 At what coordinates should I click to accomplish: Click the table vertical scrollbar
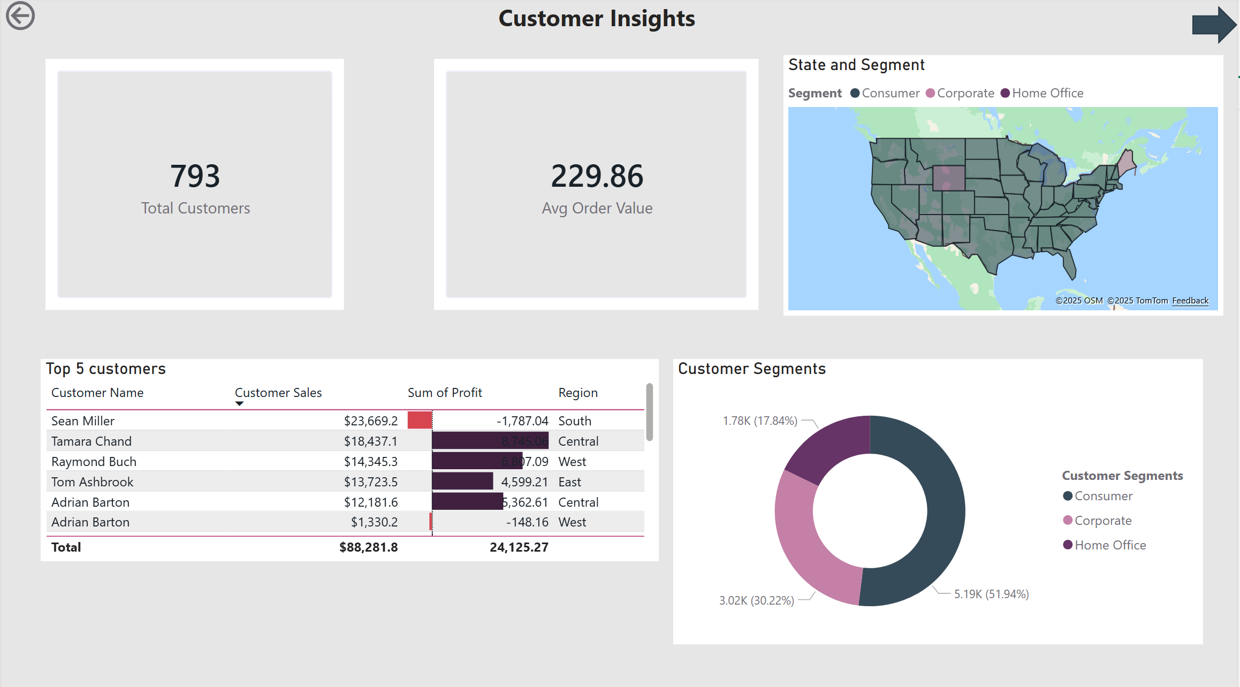point(650,412)
